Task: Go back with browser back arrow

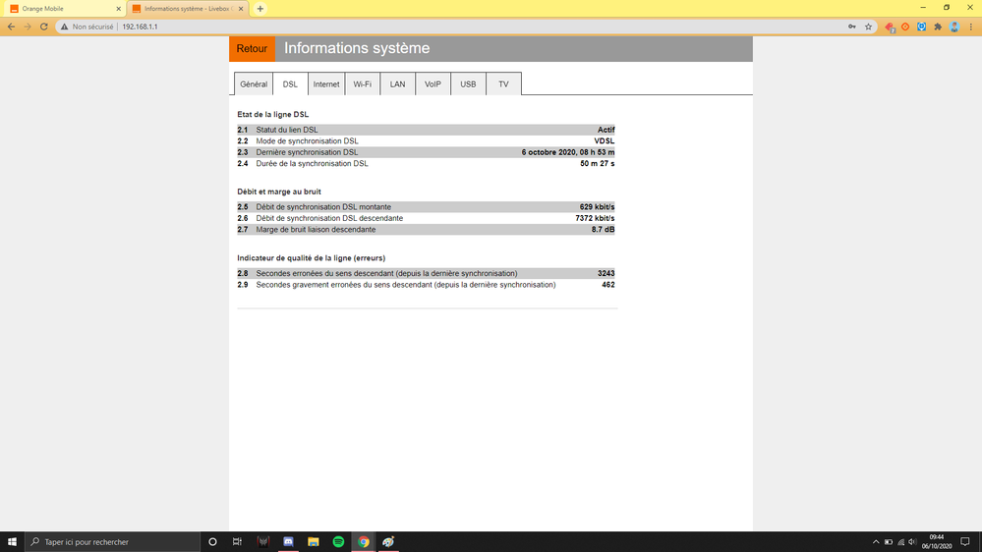Action: [11, 27]
